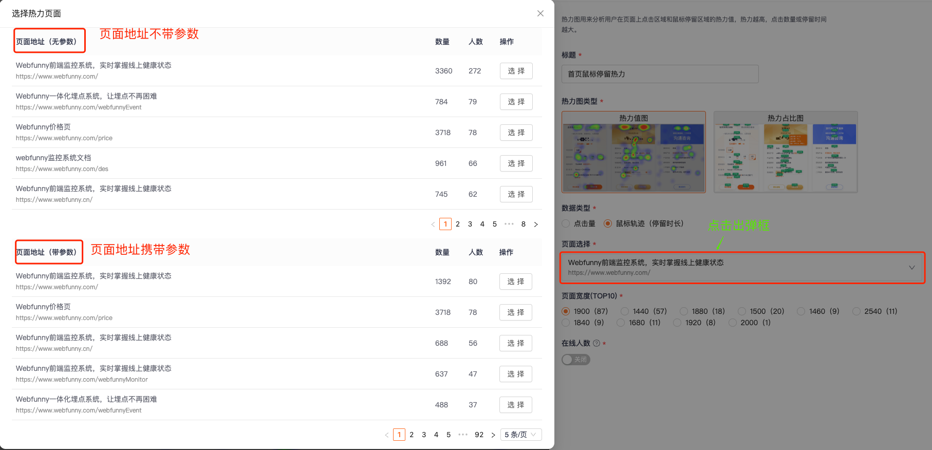932x450 pixels.
Task: Click 页面地址（带参数）column header
Action: click(x=46, y=252)
